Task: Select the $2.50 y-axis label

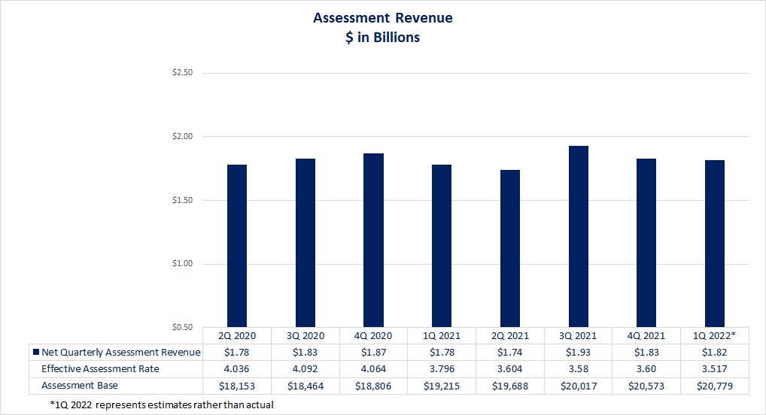Action: (183, 73)
